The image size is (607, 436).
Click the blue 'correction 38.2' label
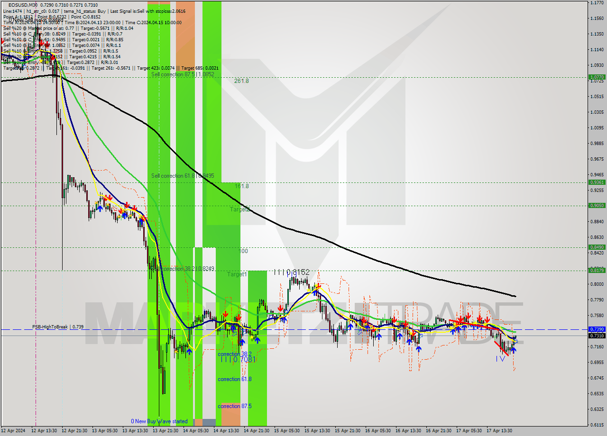pyautogui.click(x=235, y=354)
